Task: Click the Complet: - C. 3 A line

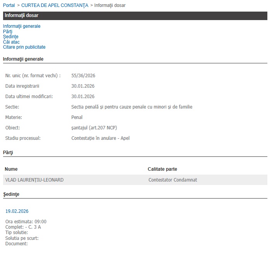Action: point(23,227)
